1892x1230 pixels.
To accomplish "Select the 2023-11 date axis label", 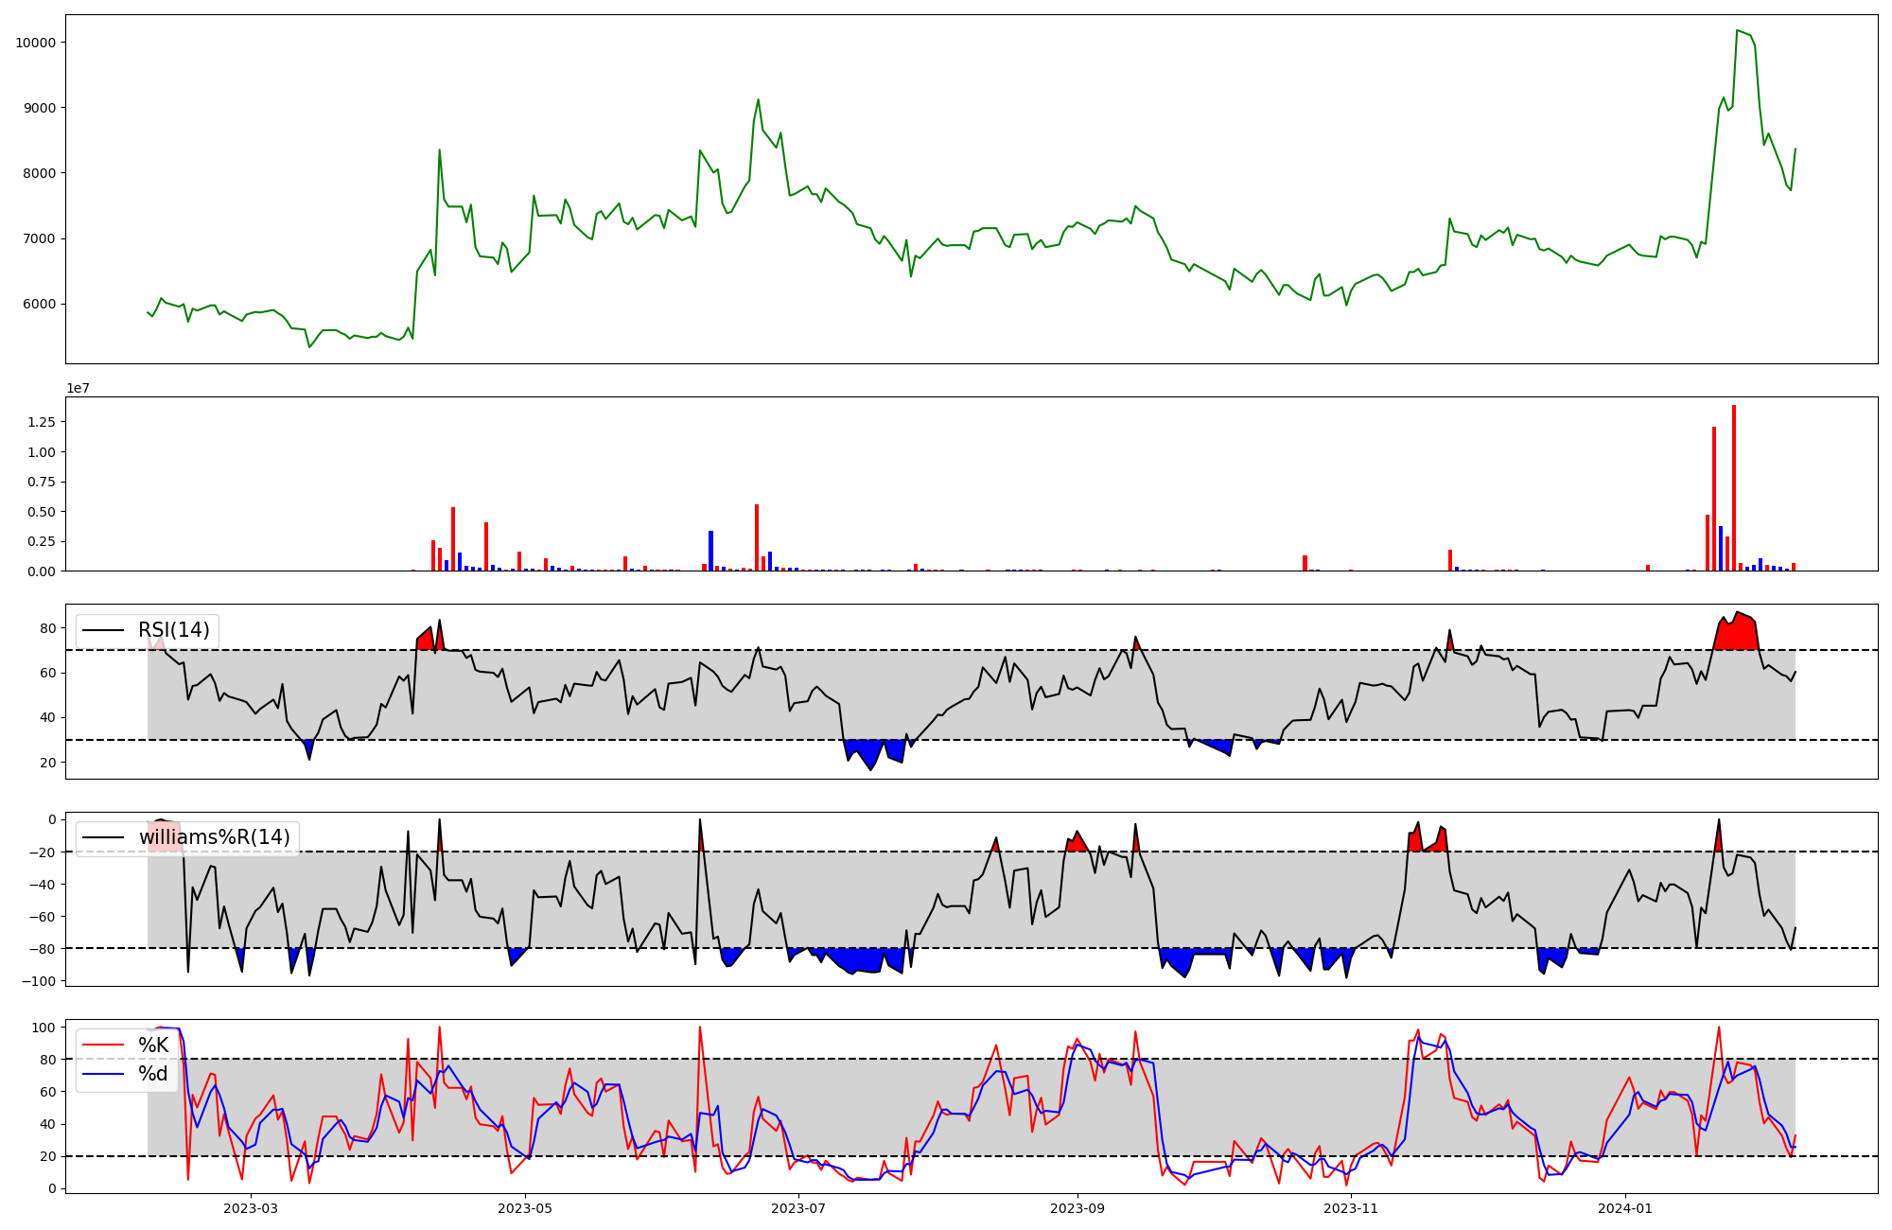I will point(1351,1208).
